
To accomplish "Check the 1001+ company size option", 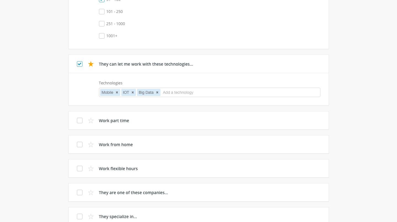I will coord(102,36).
